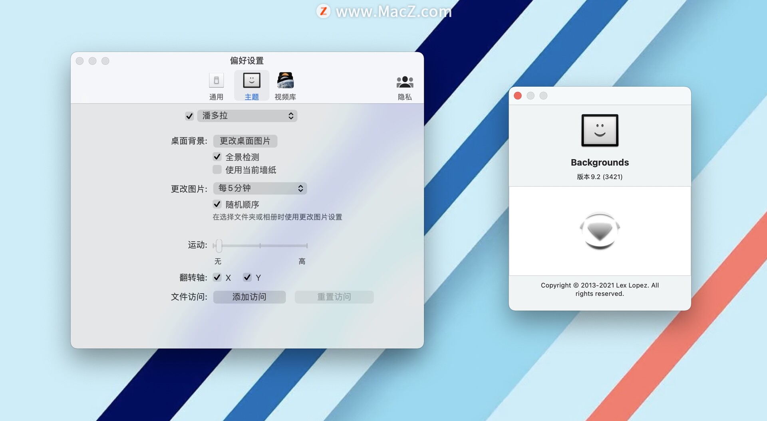Open the 隐私 privacy people icon
The width and height of the screenshot is (767, 421).
click(x=405, y=82)
